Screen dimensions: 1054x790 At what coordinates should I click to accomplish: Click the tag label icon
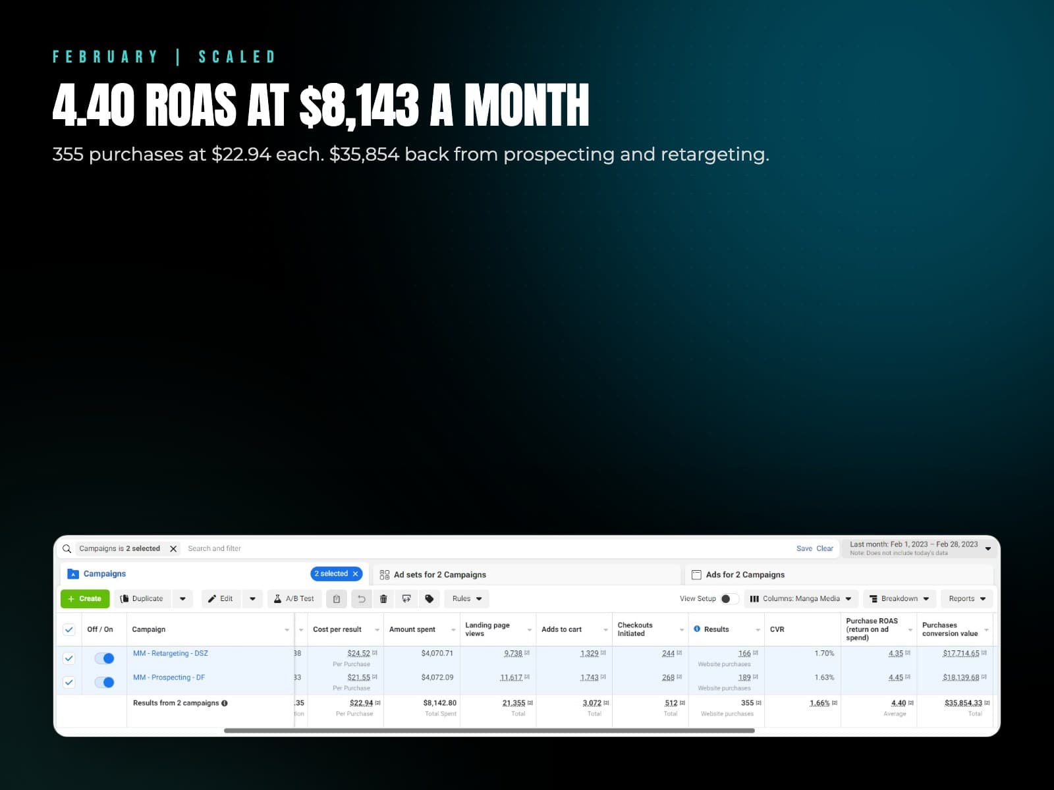coord(430,598)
